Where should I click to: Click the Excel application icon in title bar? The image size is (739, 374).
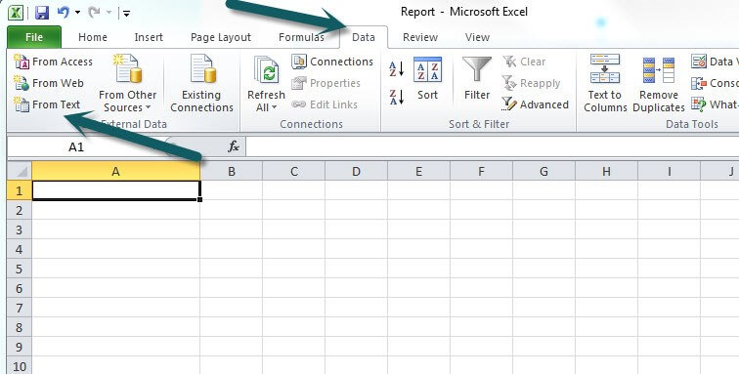point(16,13)
